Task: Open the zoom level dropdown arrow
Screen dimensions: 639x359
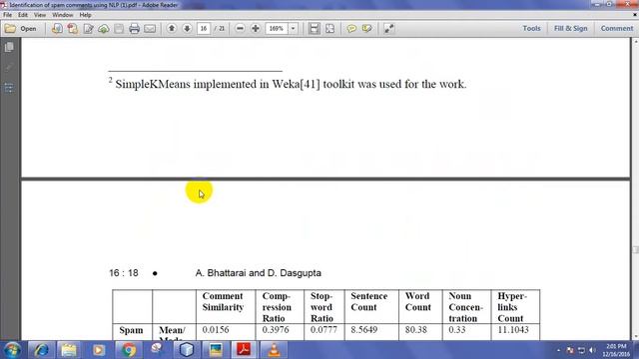Action: [x=293, y=29]
